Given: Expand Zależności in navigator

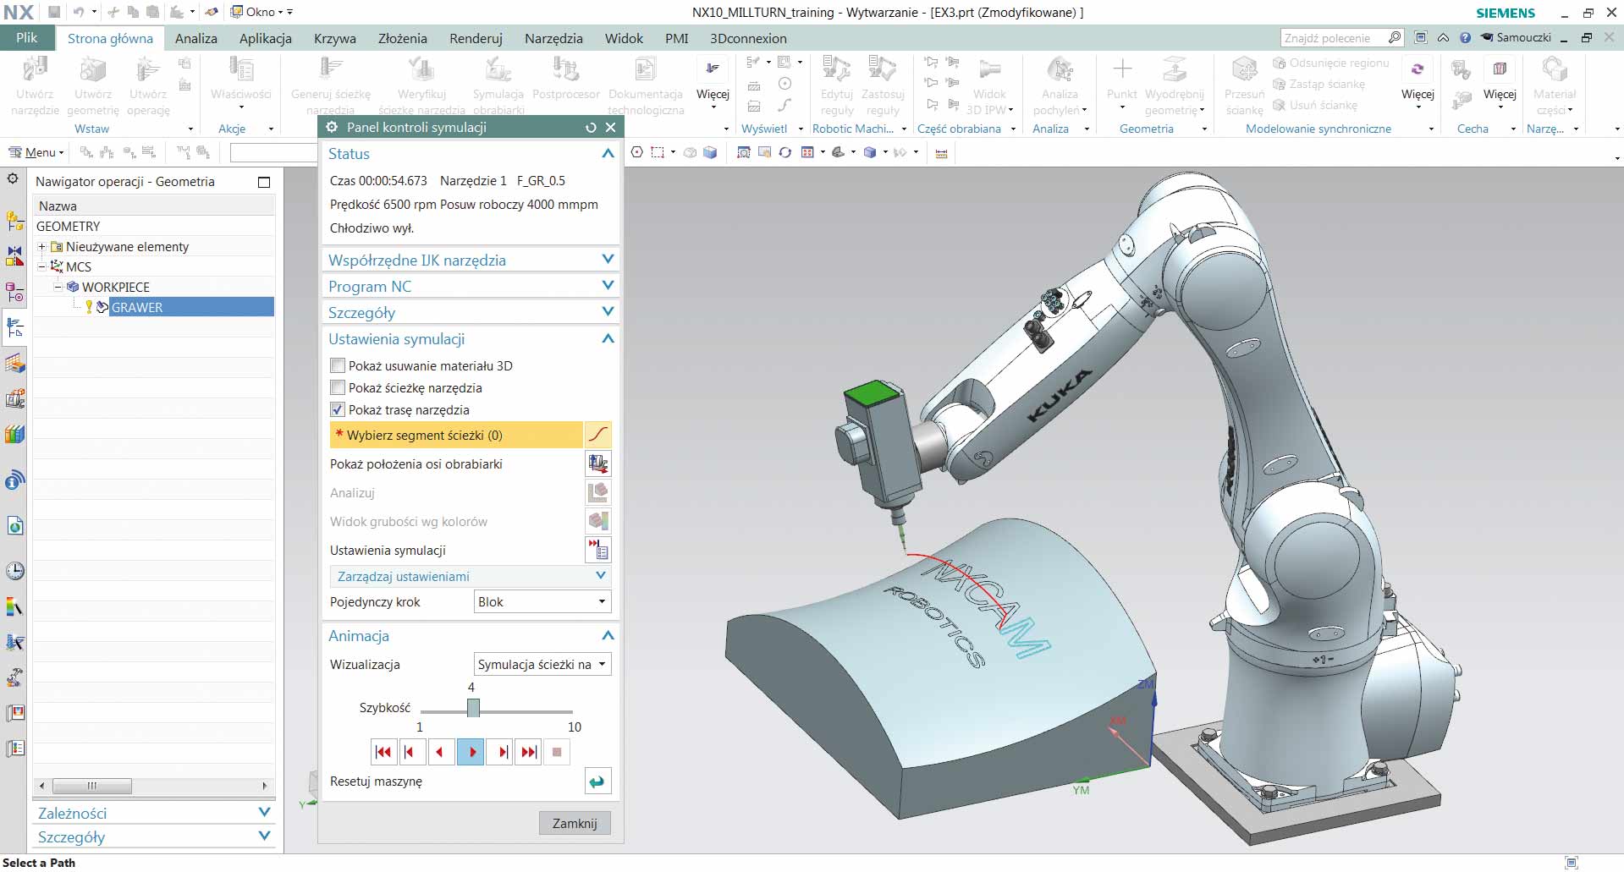Looking at the screenshot, I should point(264,812).
